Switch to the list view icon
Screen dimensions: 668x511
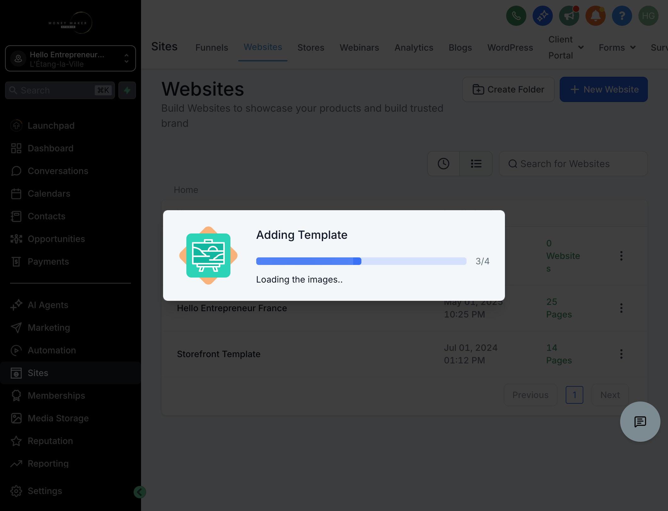coord(476,164)
